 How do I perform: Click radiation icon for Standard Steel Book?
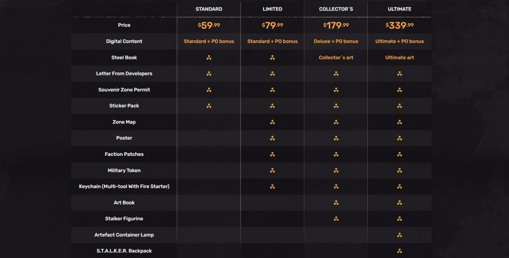click(209, 58)
